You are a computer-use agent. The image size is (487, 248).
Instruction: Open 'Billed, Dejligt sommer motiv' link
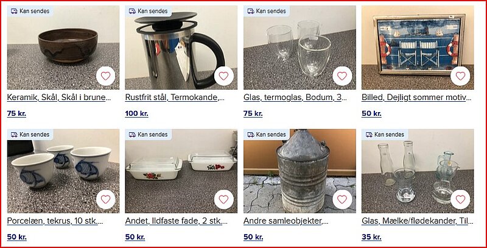click(x=416, y=97)
